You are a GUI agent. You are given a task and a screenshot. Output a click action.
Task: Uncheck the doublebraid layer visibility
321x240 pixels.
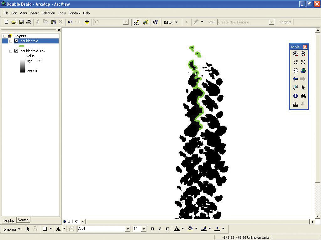click(x=16, y=41)
